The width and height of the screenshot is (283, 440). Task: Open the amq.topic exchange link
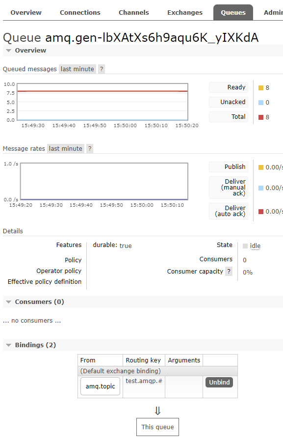[x=101, y=386]
